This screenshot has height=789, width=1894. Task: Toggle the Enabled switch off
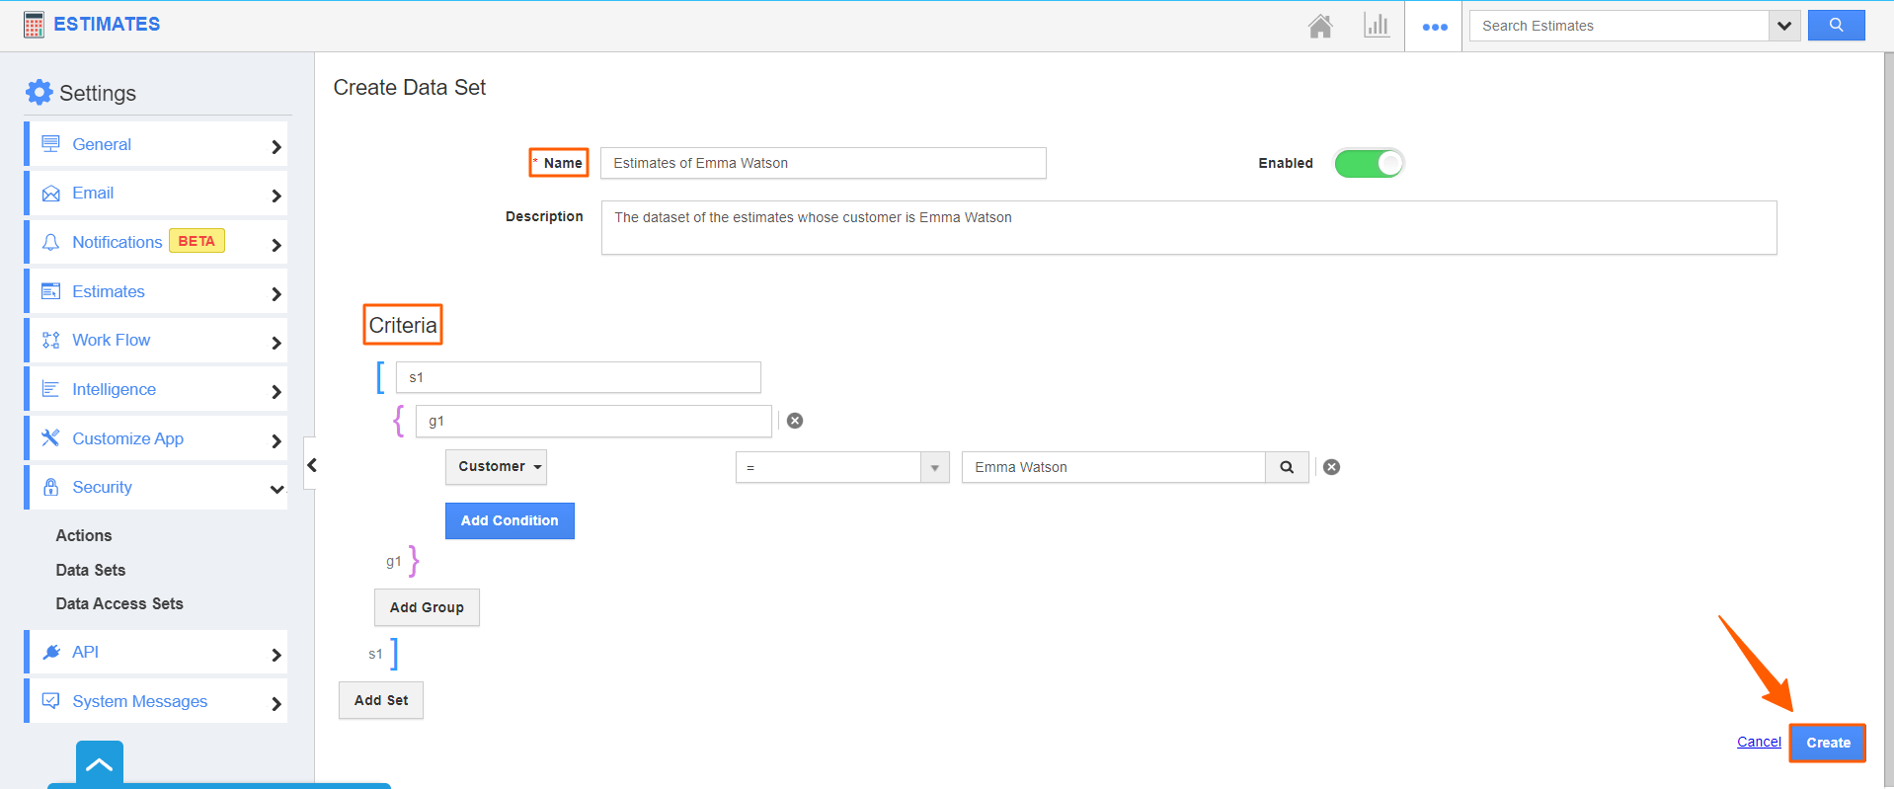(x=1369, y=163)
